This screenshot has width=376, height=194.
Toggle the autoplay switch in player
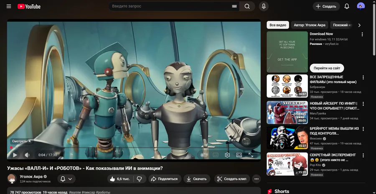tap(203, 155)
